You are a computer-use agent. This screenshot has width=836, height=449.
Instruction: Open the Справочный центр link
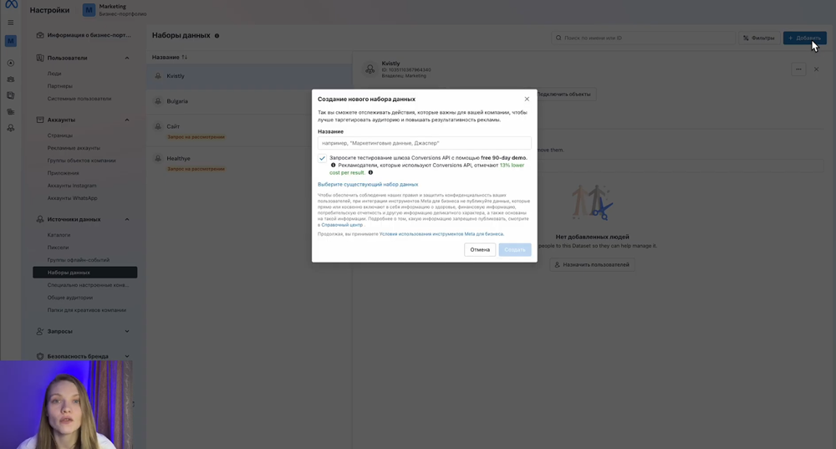[x=342, y=225]
